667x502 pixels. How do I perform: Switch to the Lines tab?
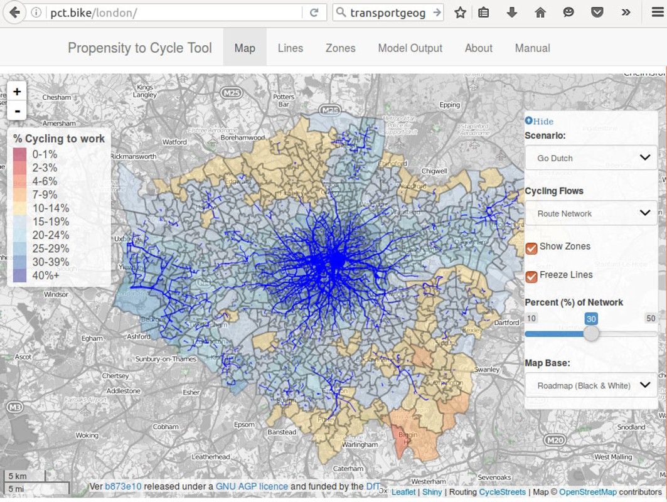pos(291,48)
